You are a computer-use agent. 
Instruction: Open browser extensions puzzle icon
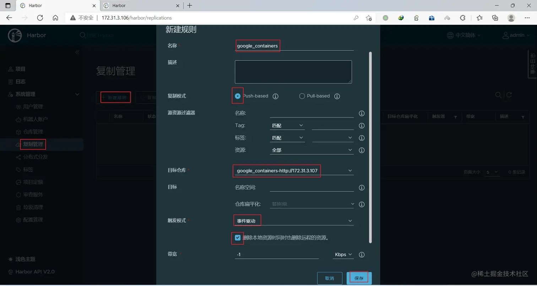(462, 18)
